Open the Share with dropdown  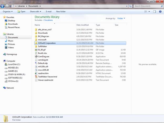click(35, 12)
